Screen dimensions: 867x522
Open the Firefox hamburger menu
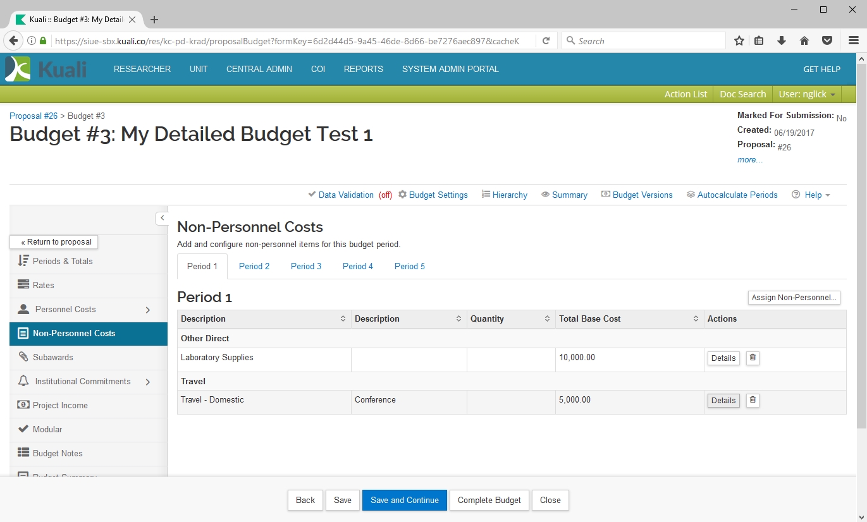coord(853,41)
